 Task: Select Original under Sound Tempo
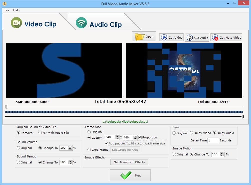point(24,162)
